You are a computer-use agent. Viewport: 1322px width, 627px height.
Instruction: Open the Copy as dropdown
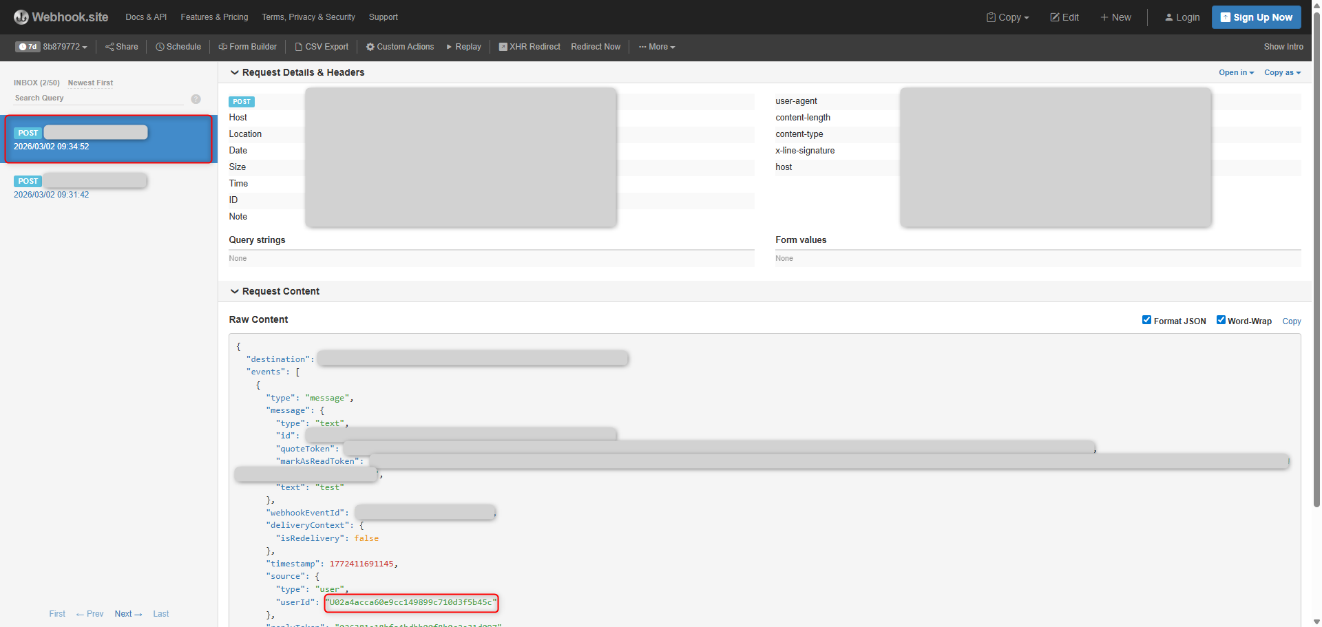(1281, 72)
